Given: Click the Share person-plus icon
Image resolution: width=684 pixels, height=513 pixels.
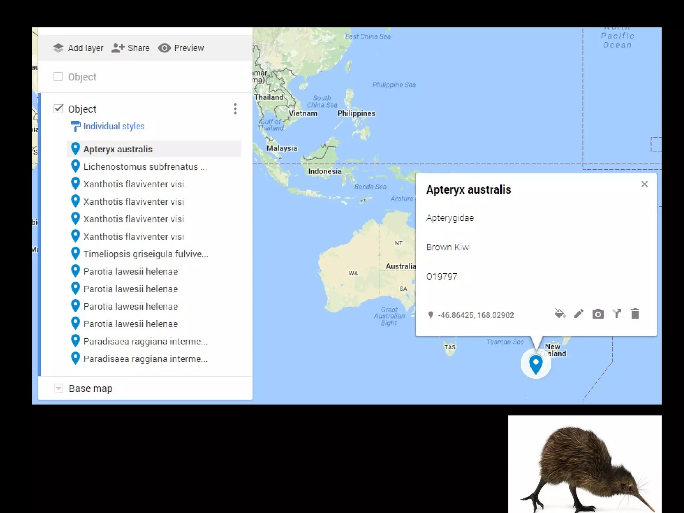Looking at the screenshot, I should tap(118, 48).
